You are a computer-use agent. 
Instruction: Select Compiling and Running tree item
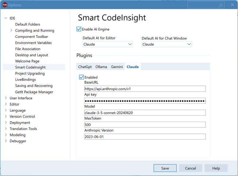pyautogui.click(x=35, y=31)
